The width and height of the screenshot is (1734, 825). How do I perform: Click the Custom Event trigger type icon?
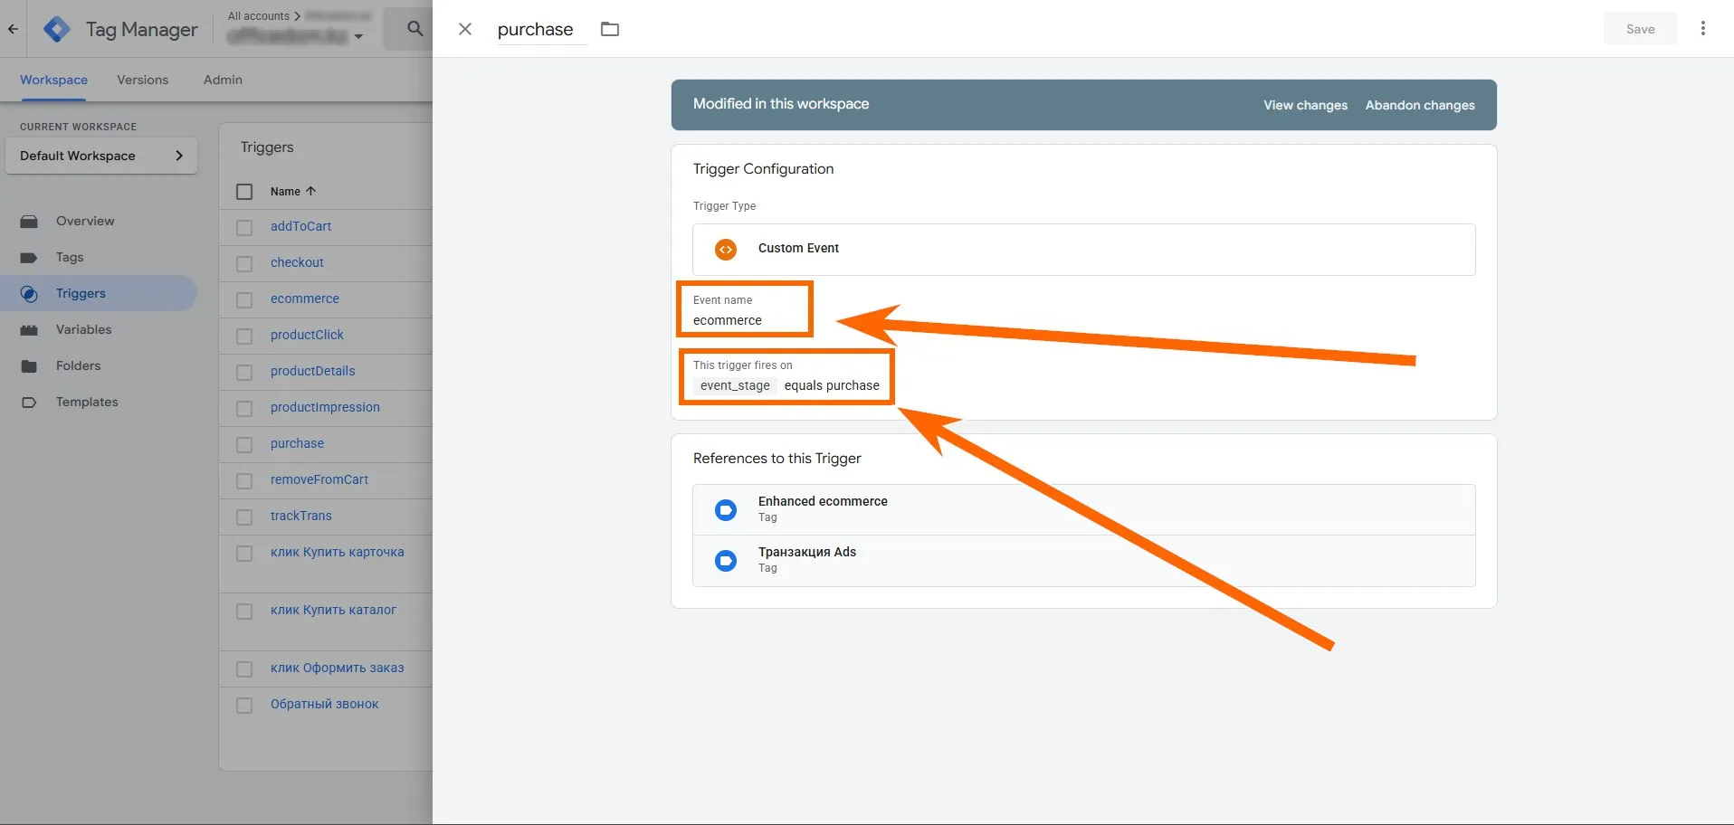click(x=726, y=250)
